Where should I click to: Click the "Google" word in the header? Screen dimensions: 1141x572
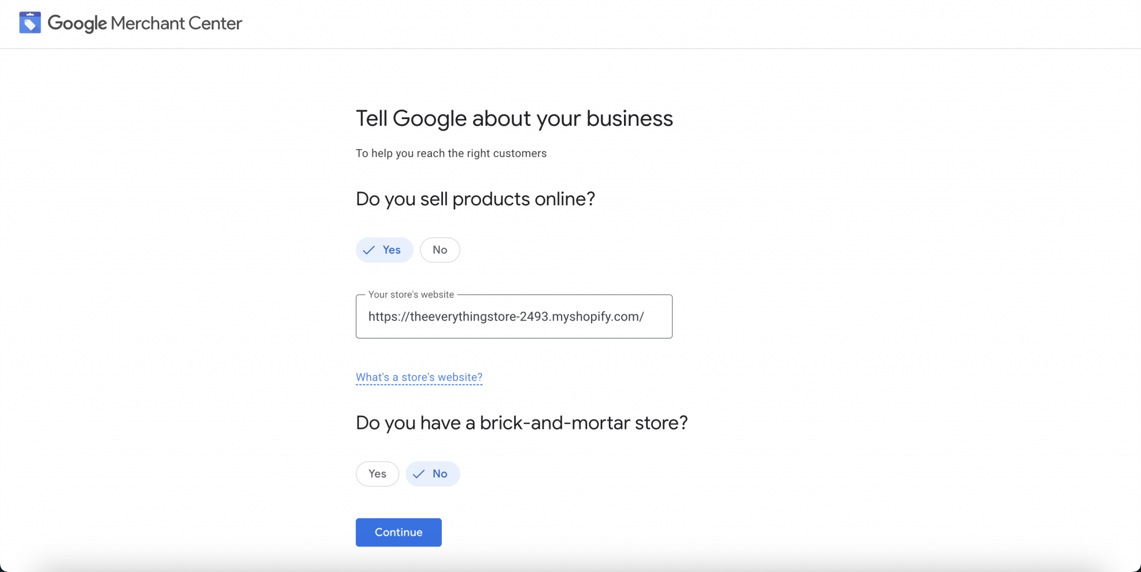coord(77,23)
